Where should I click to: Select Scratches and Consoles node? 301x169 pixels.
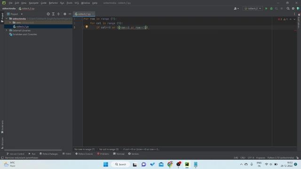coord(24,34)
